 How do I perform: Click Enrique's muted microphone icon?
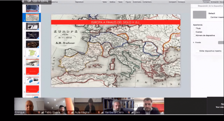coord(39,113)
